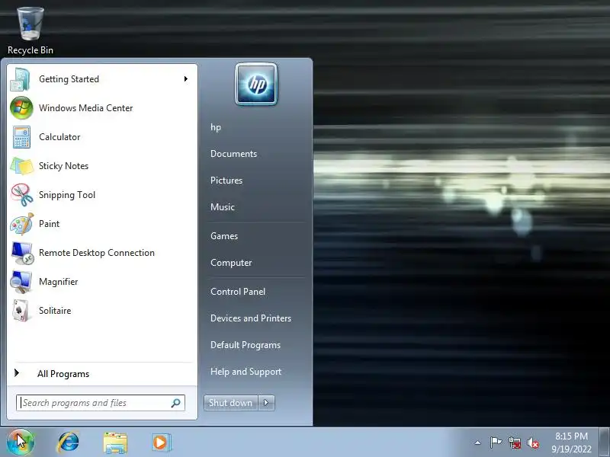Screen dimensions: 610x457
Task: Launch the Magnifier icon
Action: point(21,282)
